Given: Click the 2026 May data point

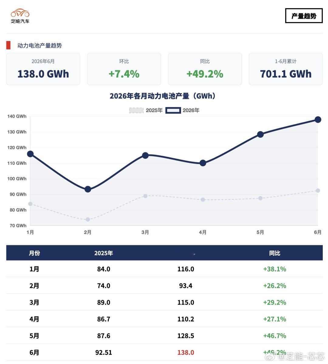Looking at the screenshot, I should point(260,134).
